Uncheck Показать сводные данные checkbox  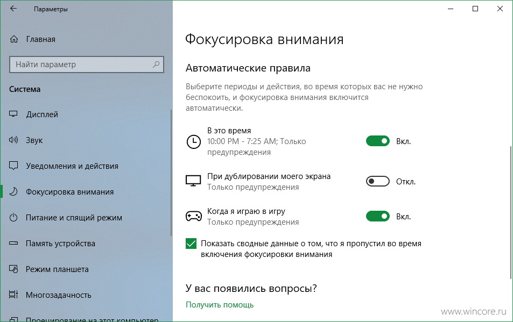click(191, 244)
